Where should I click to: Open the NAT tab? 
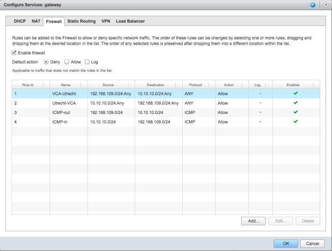click(36, 21)
